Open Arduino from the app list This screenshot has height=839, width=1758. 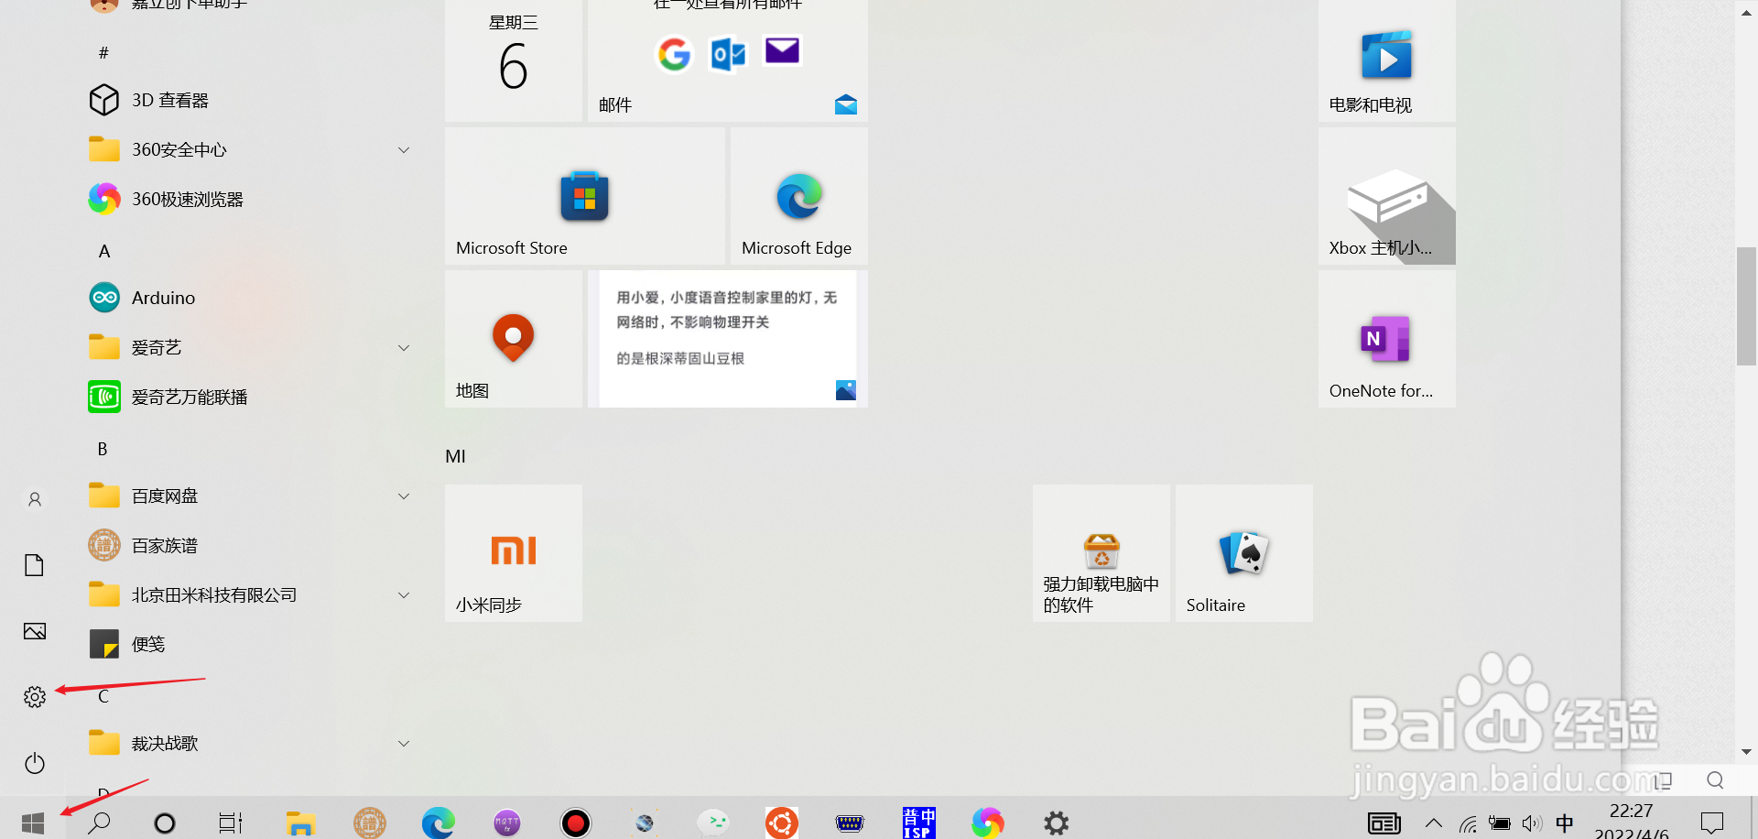(x=247, y=298)
